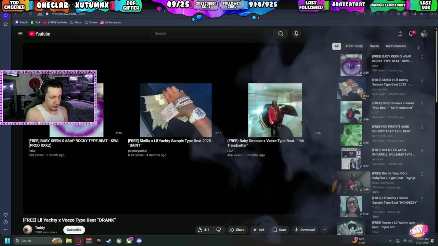Open options for Spot Em sidebar video
This screenshot has width=438, height=246.
tap(422, 223)
